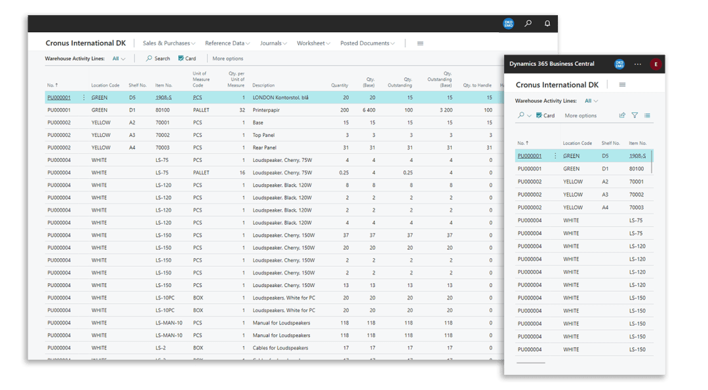
Task: Open the Posted Documents menu
Action: coord(367,43)
